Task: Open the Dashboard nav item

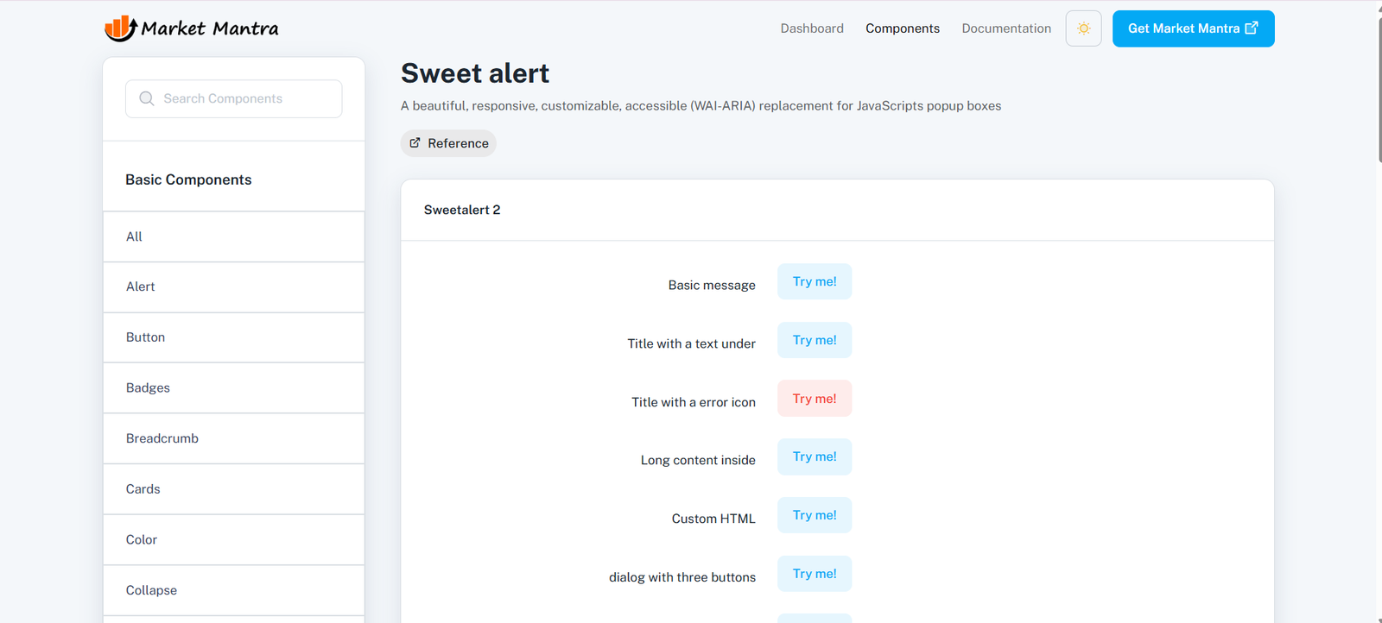Action: click(x=812, y=28)
